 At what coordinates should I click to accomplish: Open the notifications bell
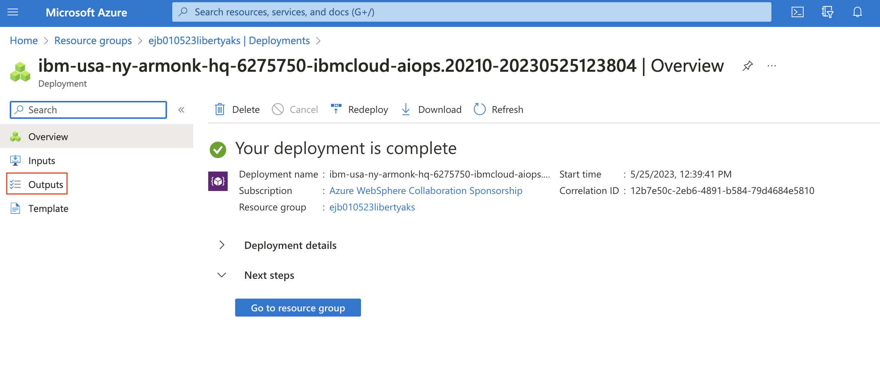click(857, 12)
